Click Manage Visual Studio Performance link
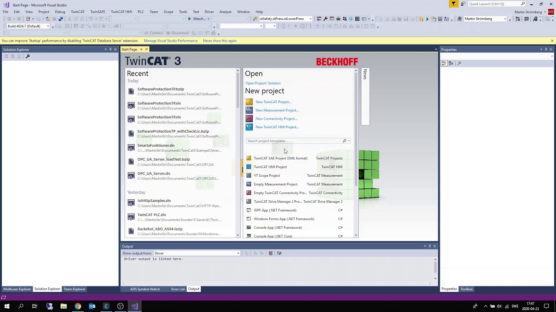The image size is (556, 312). pos(171,41)
